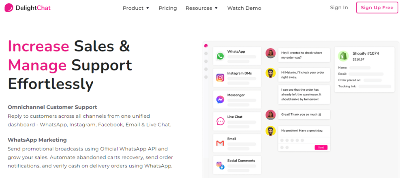This screenshot has width=415, height=178.
Task: Select the Social Comments card label
Action: [x=241, y=161]
